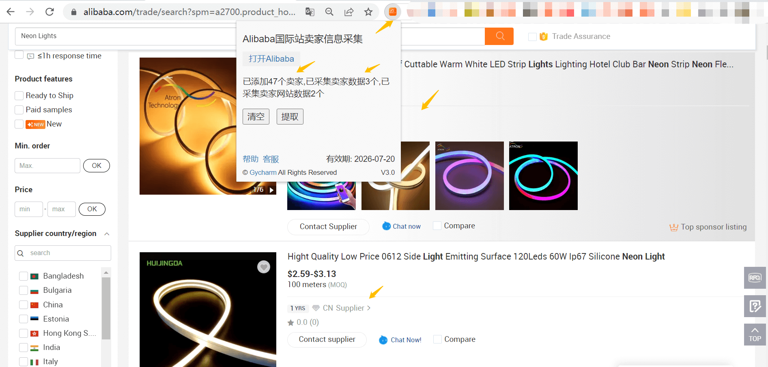Viewport: 768px width, 367px height.
Task: Click the browser address bar URL
Action: [x=189, y=12]
